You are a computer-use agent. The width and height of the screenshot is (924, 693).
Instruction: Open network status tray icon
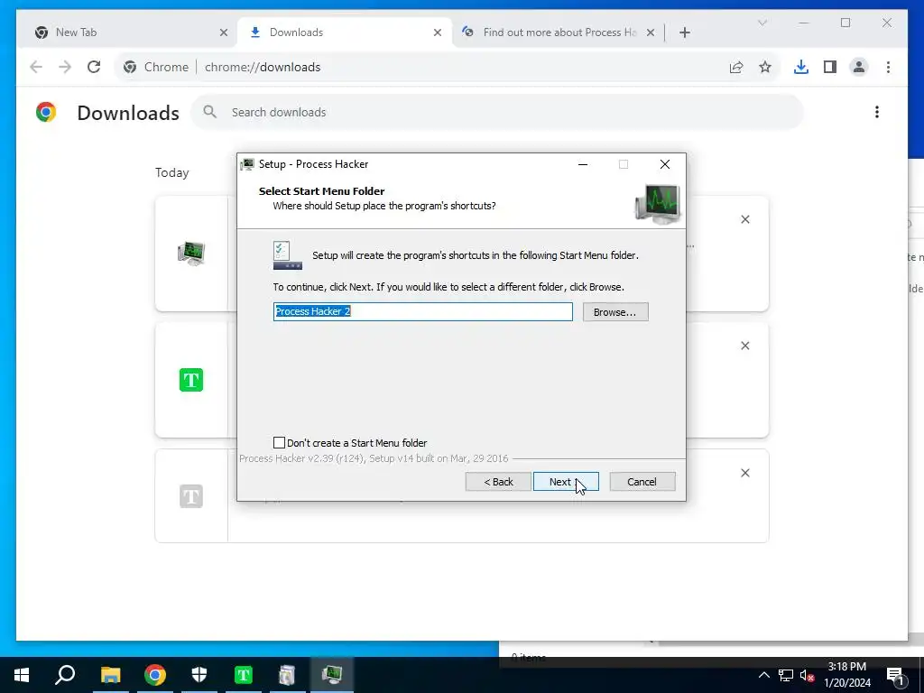[786, 675]
